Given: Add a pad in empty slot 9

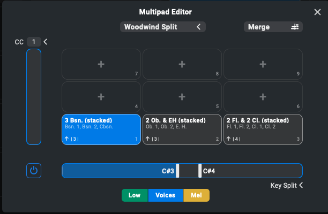Looking at the screenshot, I should point(263,64).
